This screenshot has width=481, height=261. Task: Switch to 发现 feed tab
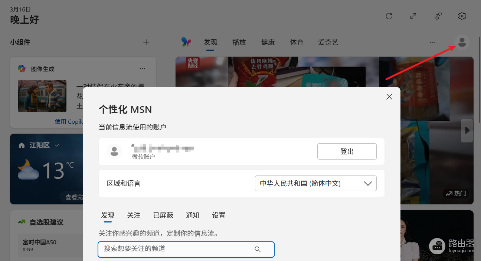pos(210,42)
